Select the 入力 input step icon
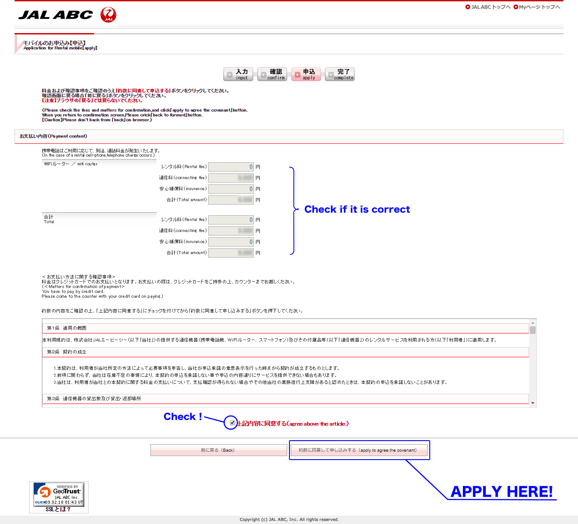The width and height of the screenshot is (578, 524). 238,74
